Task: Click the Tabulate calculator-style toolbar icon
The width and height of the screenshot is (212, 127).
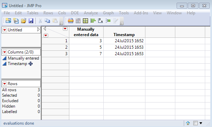Action: (78, 21)
